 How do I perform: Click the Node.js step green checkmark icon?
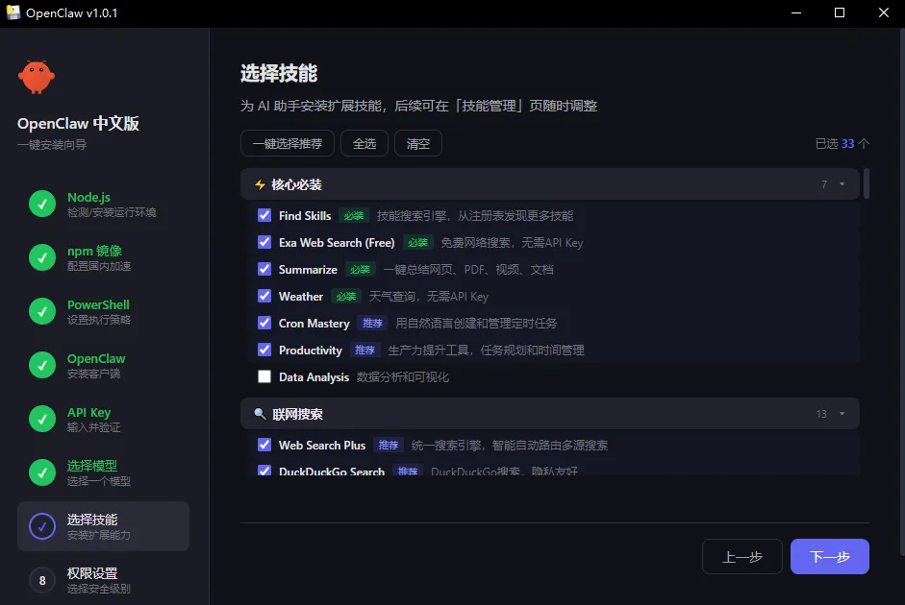[42, 204]
